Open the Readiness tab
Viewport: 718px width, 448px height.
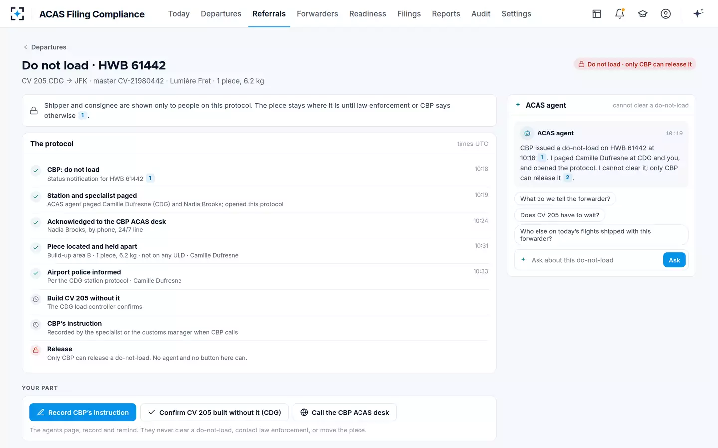tap(367, 14)
